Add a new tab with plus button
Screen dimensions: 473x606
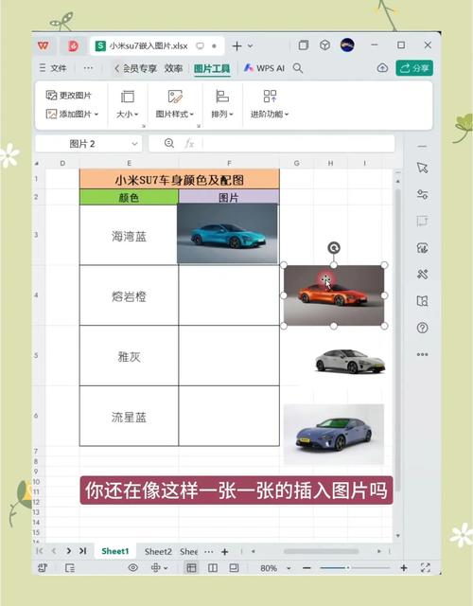coord(236,46)
